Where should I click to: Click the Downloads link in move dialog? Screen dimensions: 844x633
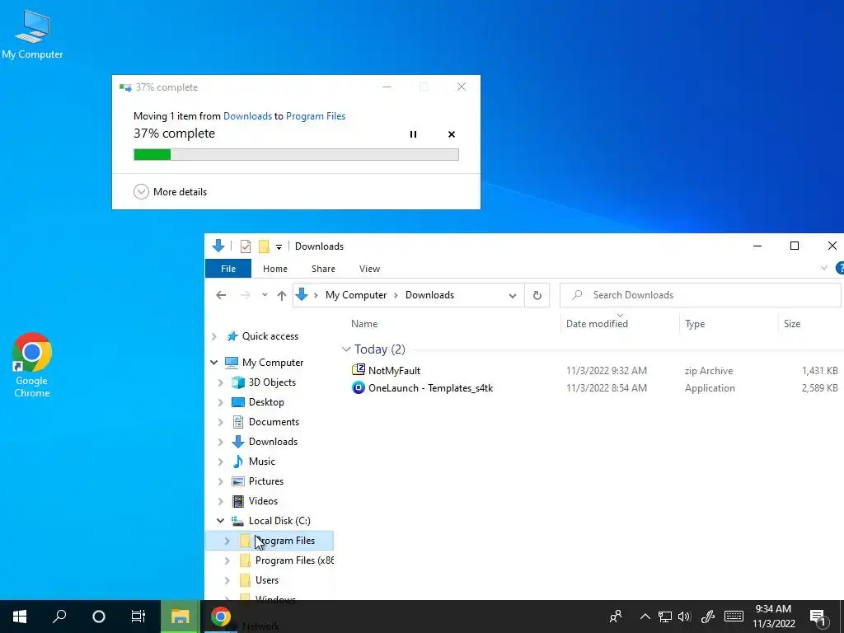(247, 115)
